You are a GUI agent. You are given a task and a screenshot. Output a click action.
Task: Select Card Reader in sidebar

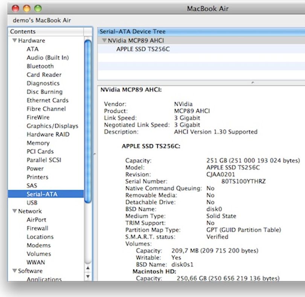tap(44, 75)
